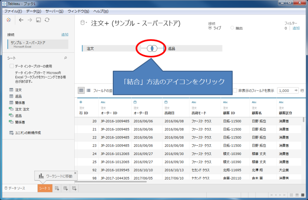Click 追加 link under フィルター

[x=296, y=28]
